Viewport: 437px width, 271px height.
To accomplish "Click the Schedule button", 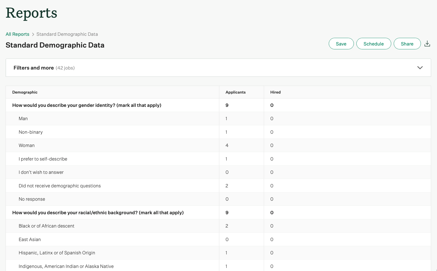I will (x=374, y=43).
